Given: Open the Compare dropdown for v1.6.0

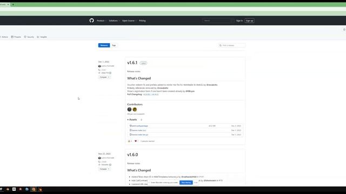Looking at the screenshot, I should pyautogui.click(x=104, y=169).
